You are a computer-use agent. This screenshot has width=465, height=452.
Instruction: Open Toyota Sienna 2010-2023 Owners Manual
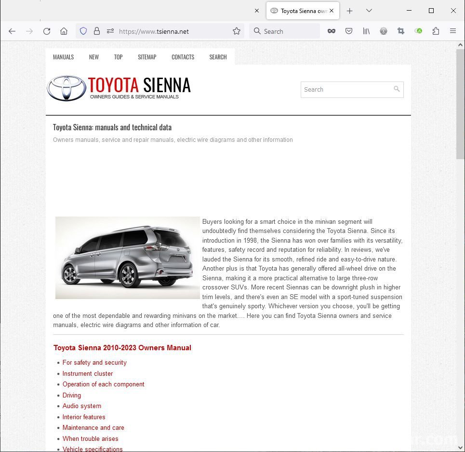(x=122, y=348)
